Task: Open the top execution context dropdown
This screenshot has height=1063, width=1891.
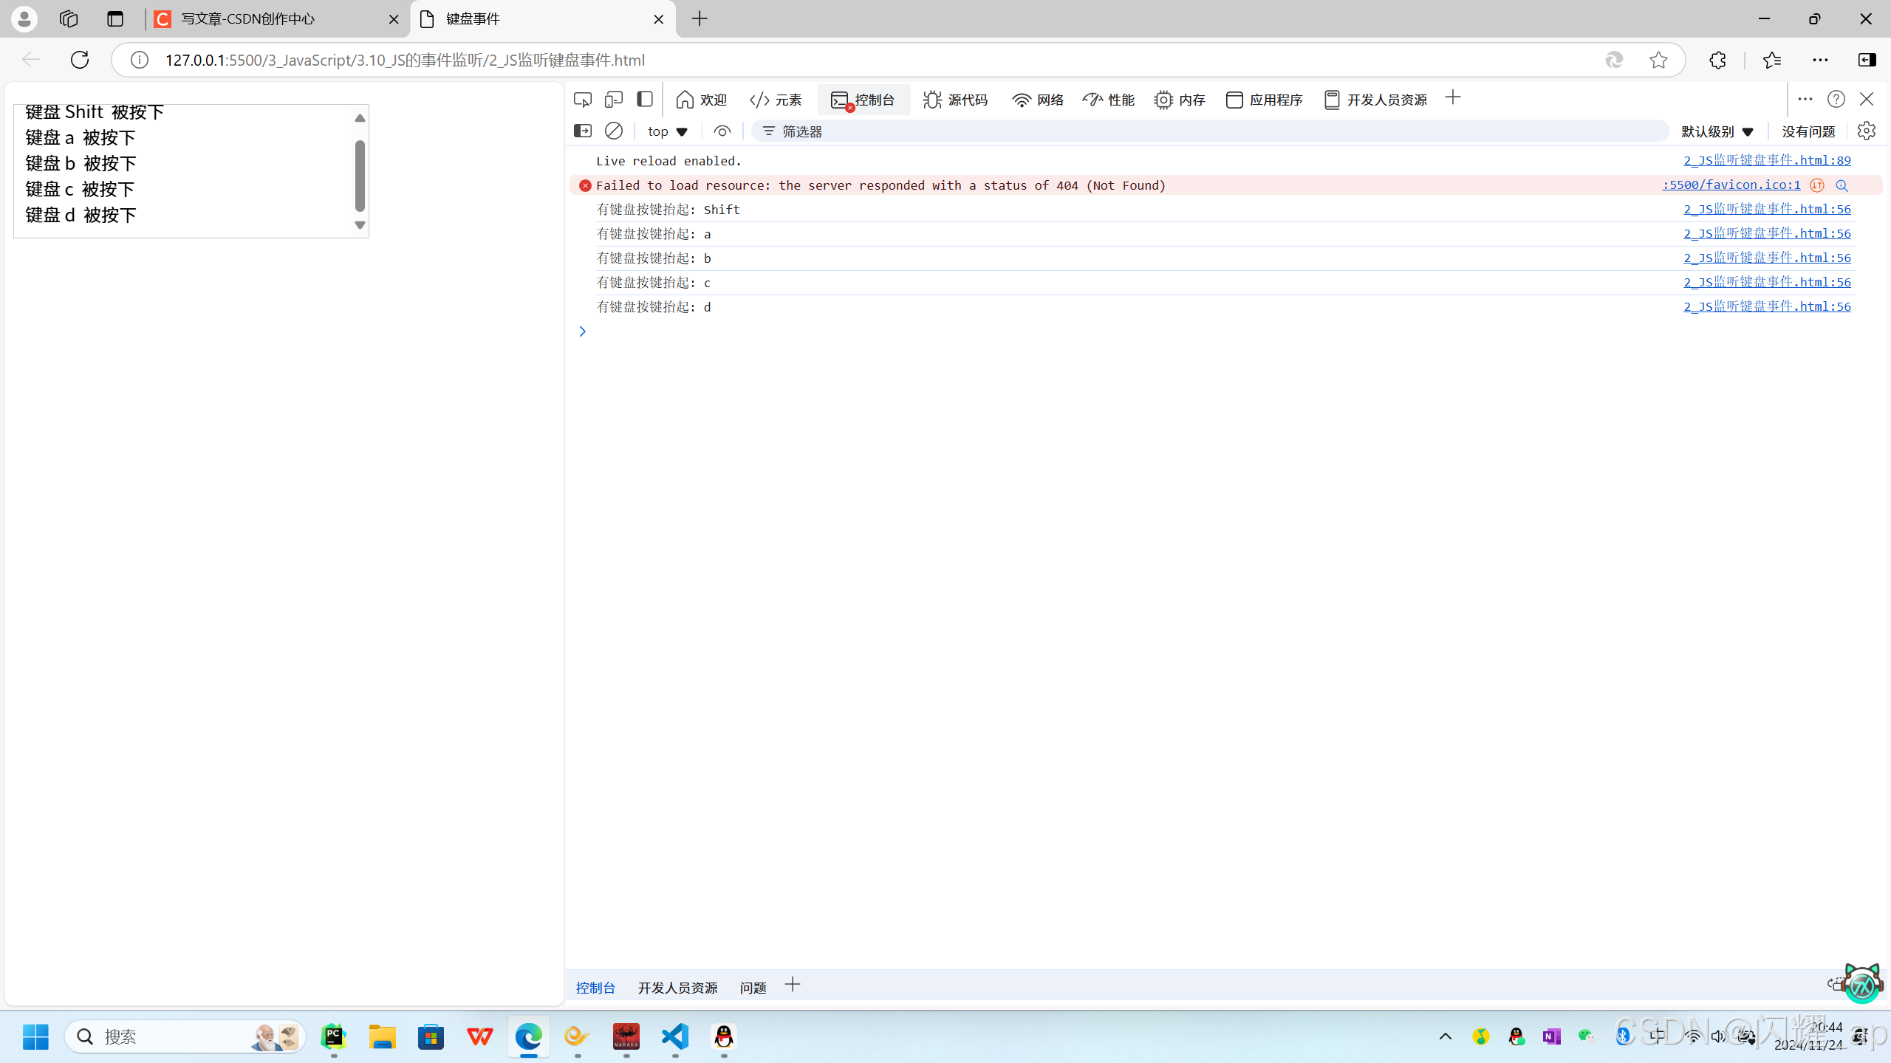Action: pos(666,131)
